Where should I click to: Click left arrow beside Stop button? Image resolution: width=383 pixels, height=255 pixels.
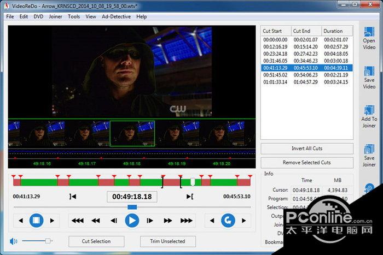click(x=21, y=221)
